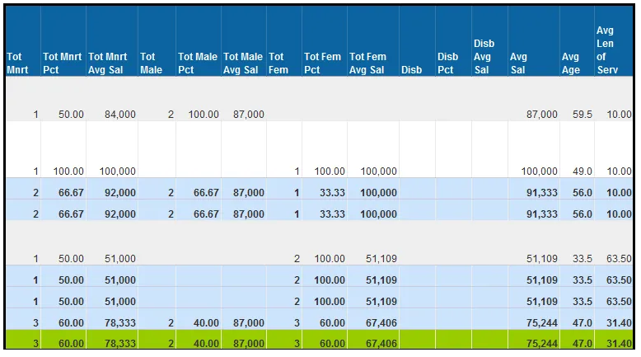Click the Avg Sal column header

(534, 40)
